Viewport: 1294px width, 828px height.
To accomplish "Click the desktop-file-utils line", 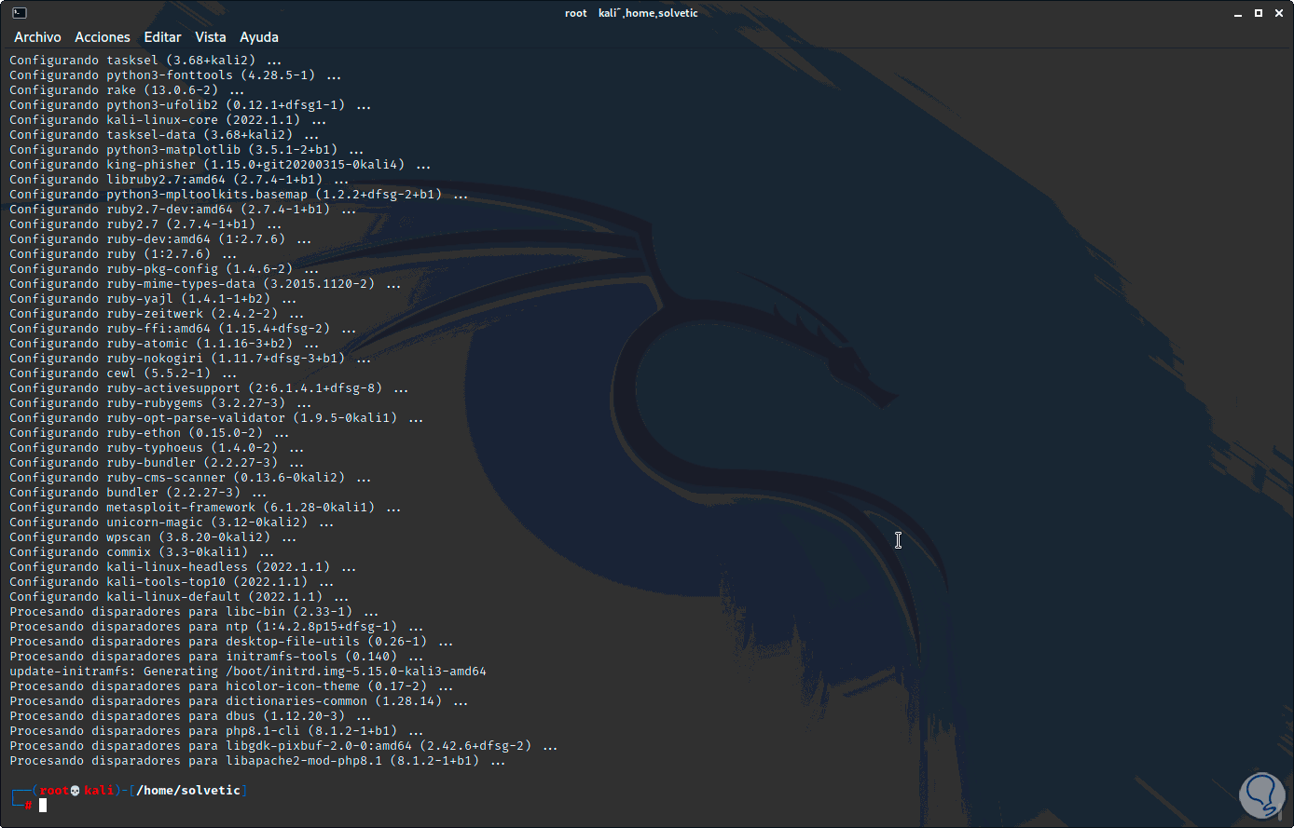I will (x=231, y=642).
